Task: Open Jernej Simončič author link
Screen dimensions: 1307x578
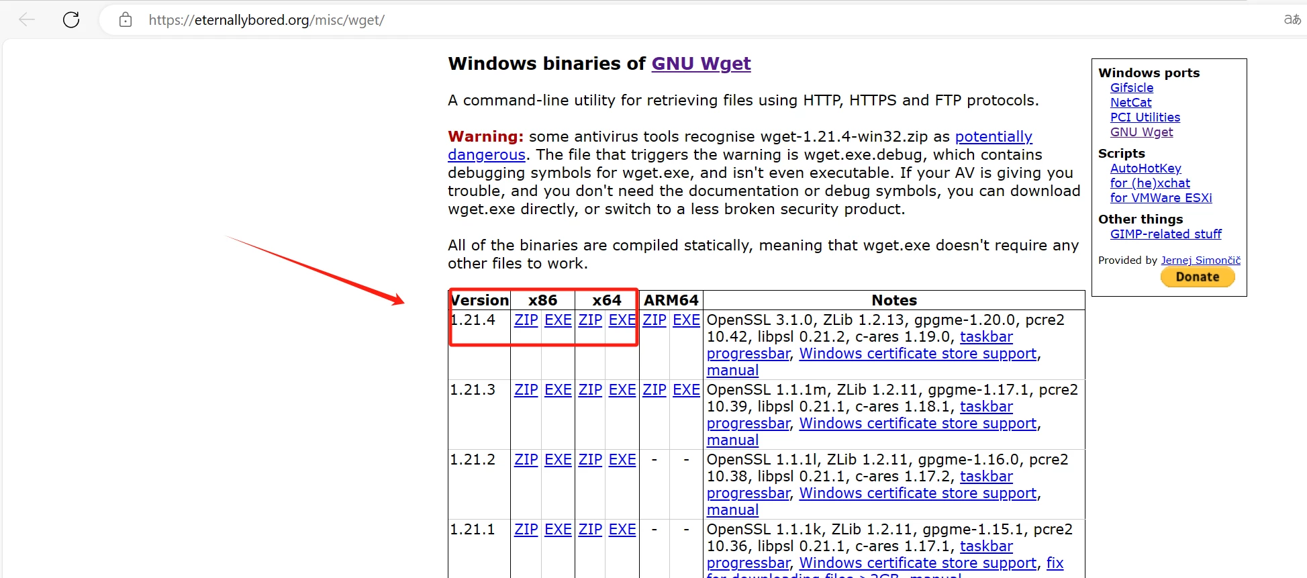Action: 1200,260
